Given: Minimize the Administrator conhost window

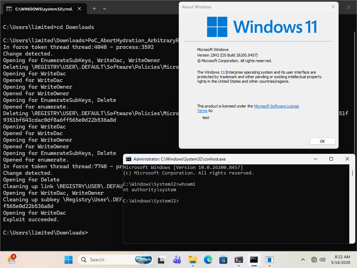Looking at the screenshot, I should point(315,159).
